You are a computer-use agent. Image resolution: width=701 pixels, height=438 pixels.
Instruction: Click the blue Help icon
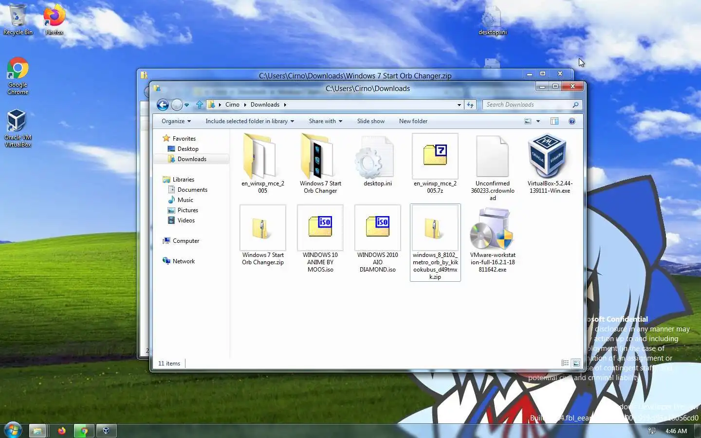[572, 121]
